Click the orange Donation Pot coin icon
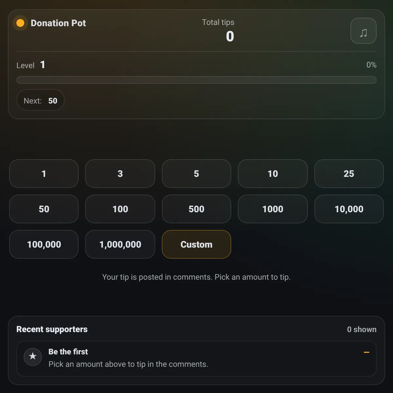 coord(20,23)
